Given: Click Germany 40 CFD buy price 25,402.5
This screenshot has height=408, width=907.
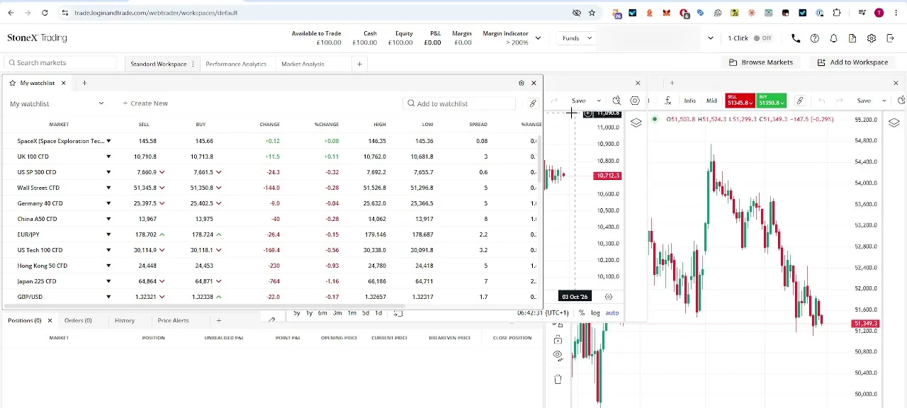Looking at the screenshot, I should (202, 203).
